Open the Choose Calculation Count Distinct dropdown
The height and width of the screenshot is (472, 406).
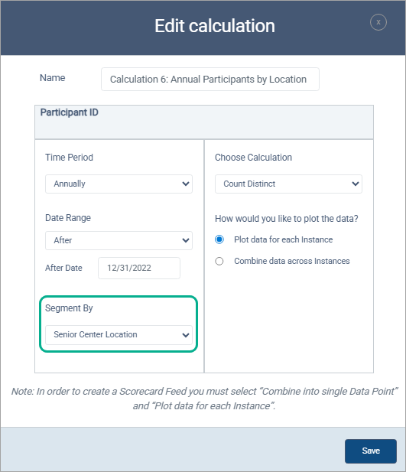288,184
